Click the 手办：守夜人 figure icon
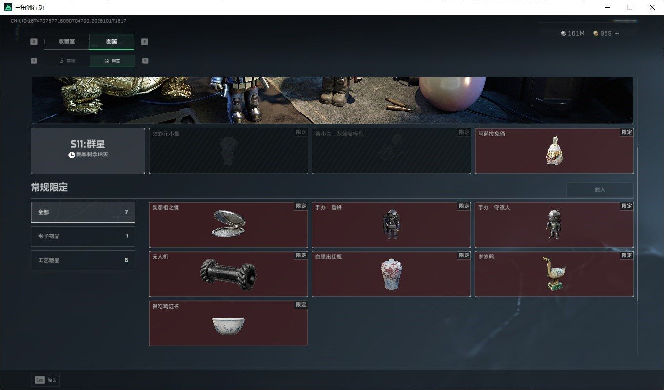Viewport: 664px width, 390px height. point(554,224)
